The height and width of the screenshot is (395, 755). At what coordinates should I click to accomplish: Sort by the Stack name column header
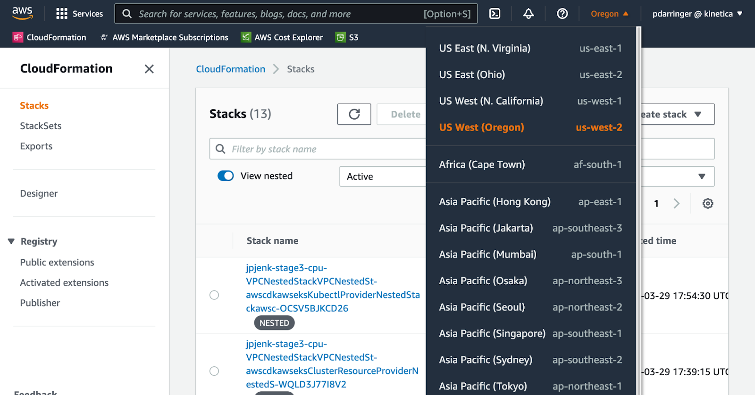click(x=272, y=241)
